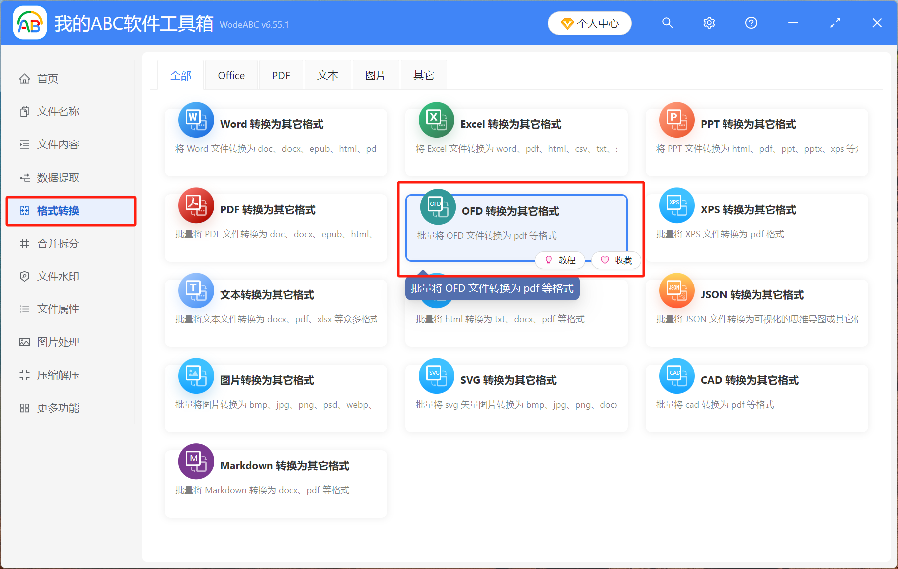
Task: Open the search magnifier at top
Action: pos(667,23)
